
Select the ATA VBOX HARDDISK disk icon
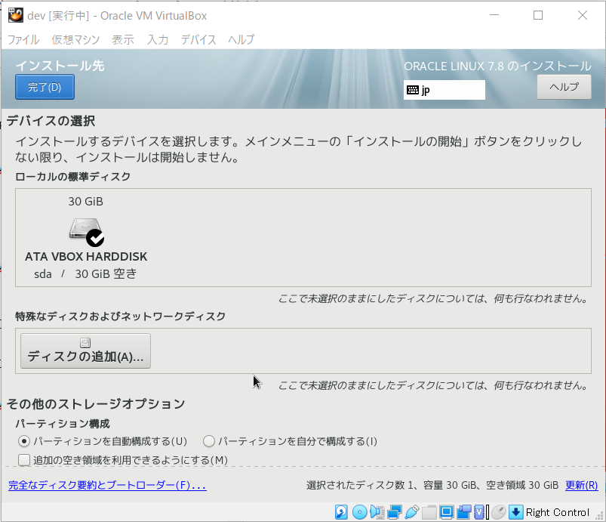87,231
